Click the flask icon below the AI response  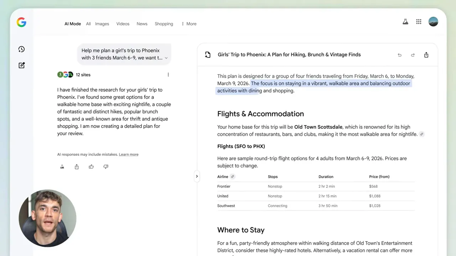pos(62,166)
